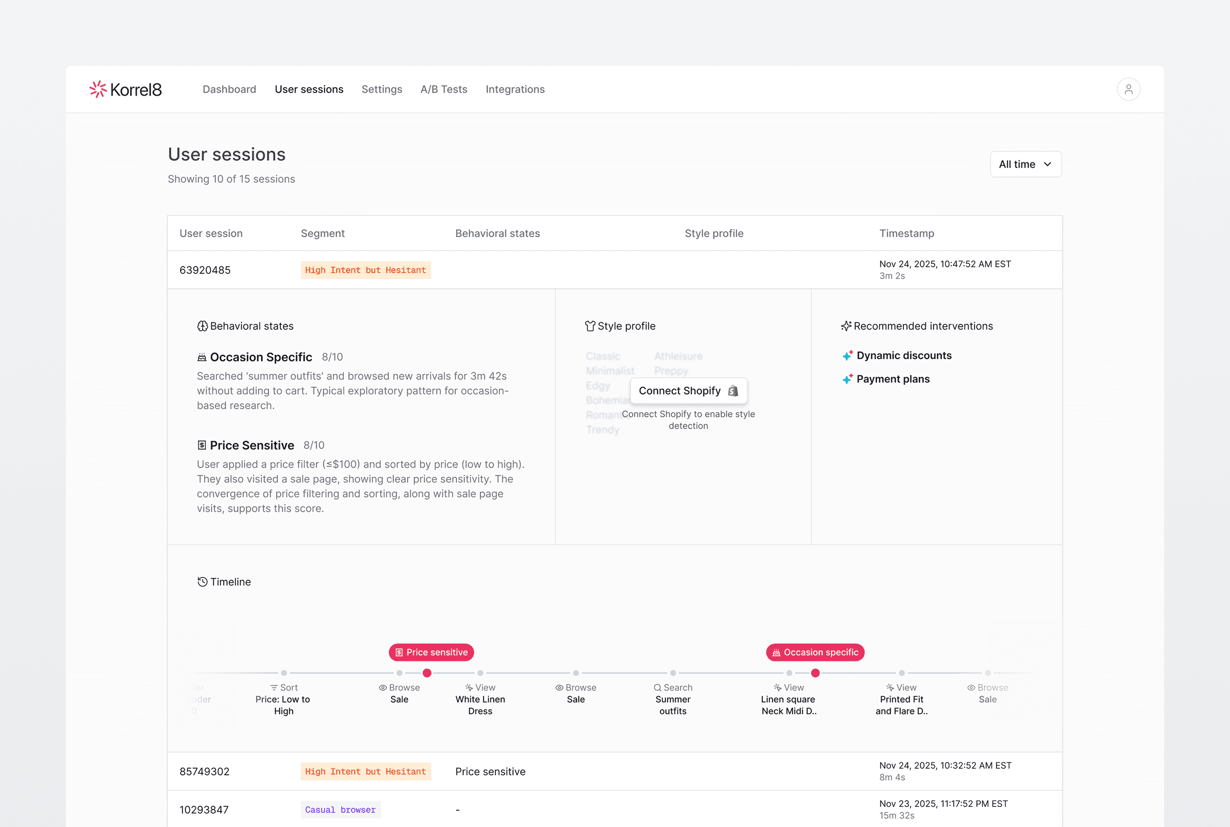The width and height of the screenshot is (1230, 827).
Task: Open the Integrations tab
Action: (515, 89)
